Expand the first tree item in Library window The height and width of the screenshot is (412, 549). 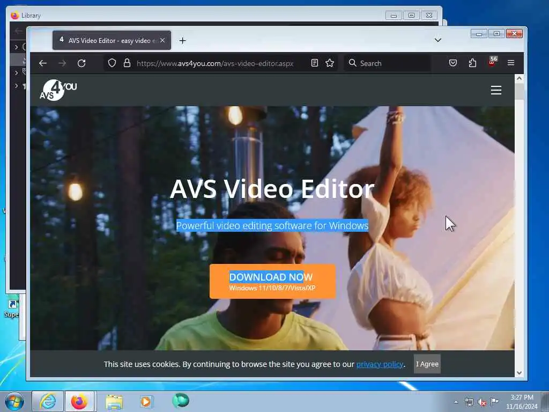tap(16, 47)
